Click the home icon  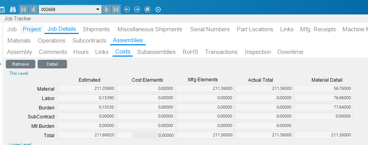147,10
